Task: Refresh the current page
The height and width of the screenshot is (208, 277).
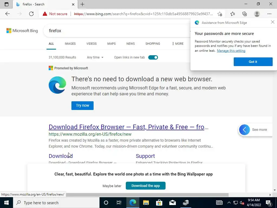Action: [31, 14]
